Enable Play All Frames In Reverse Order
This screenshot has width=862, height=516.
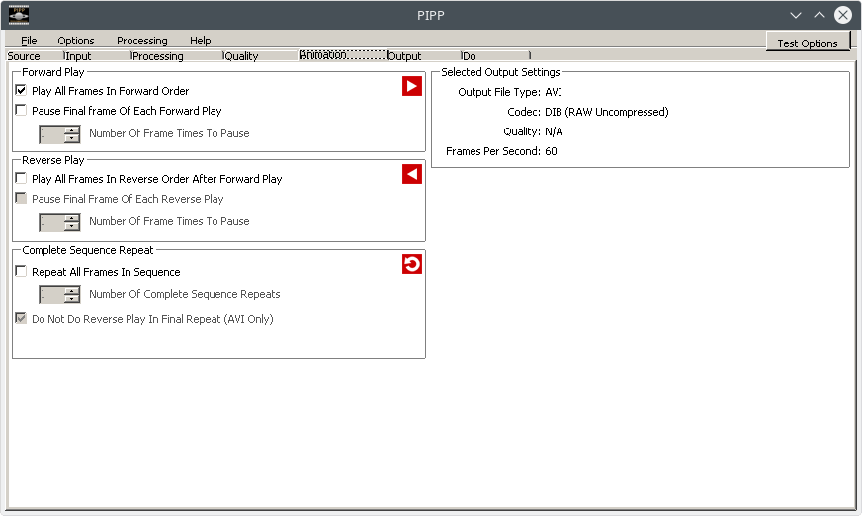click(x=21, y=178)
